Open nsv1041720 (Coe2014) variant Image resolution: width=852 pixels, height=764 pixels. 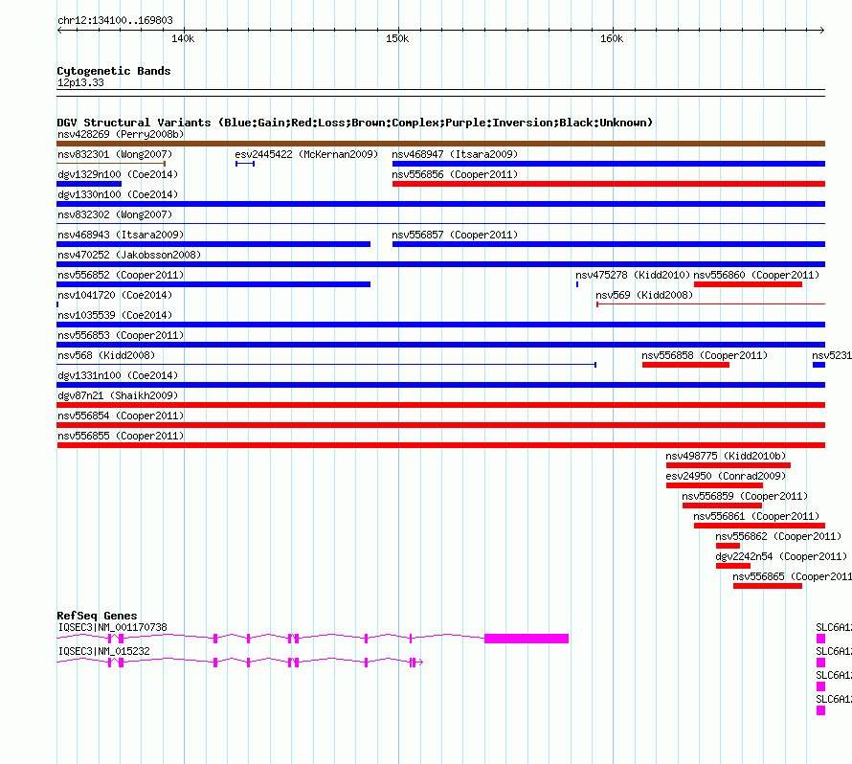[57, 304]
